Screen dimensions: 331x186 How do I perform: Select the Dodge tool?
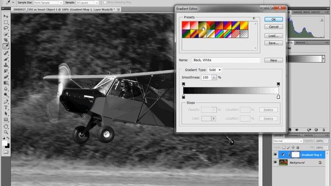click(x=6, y=95)
